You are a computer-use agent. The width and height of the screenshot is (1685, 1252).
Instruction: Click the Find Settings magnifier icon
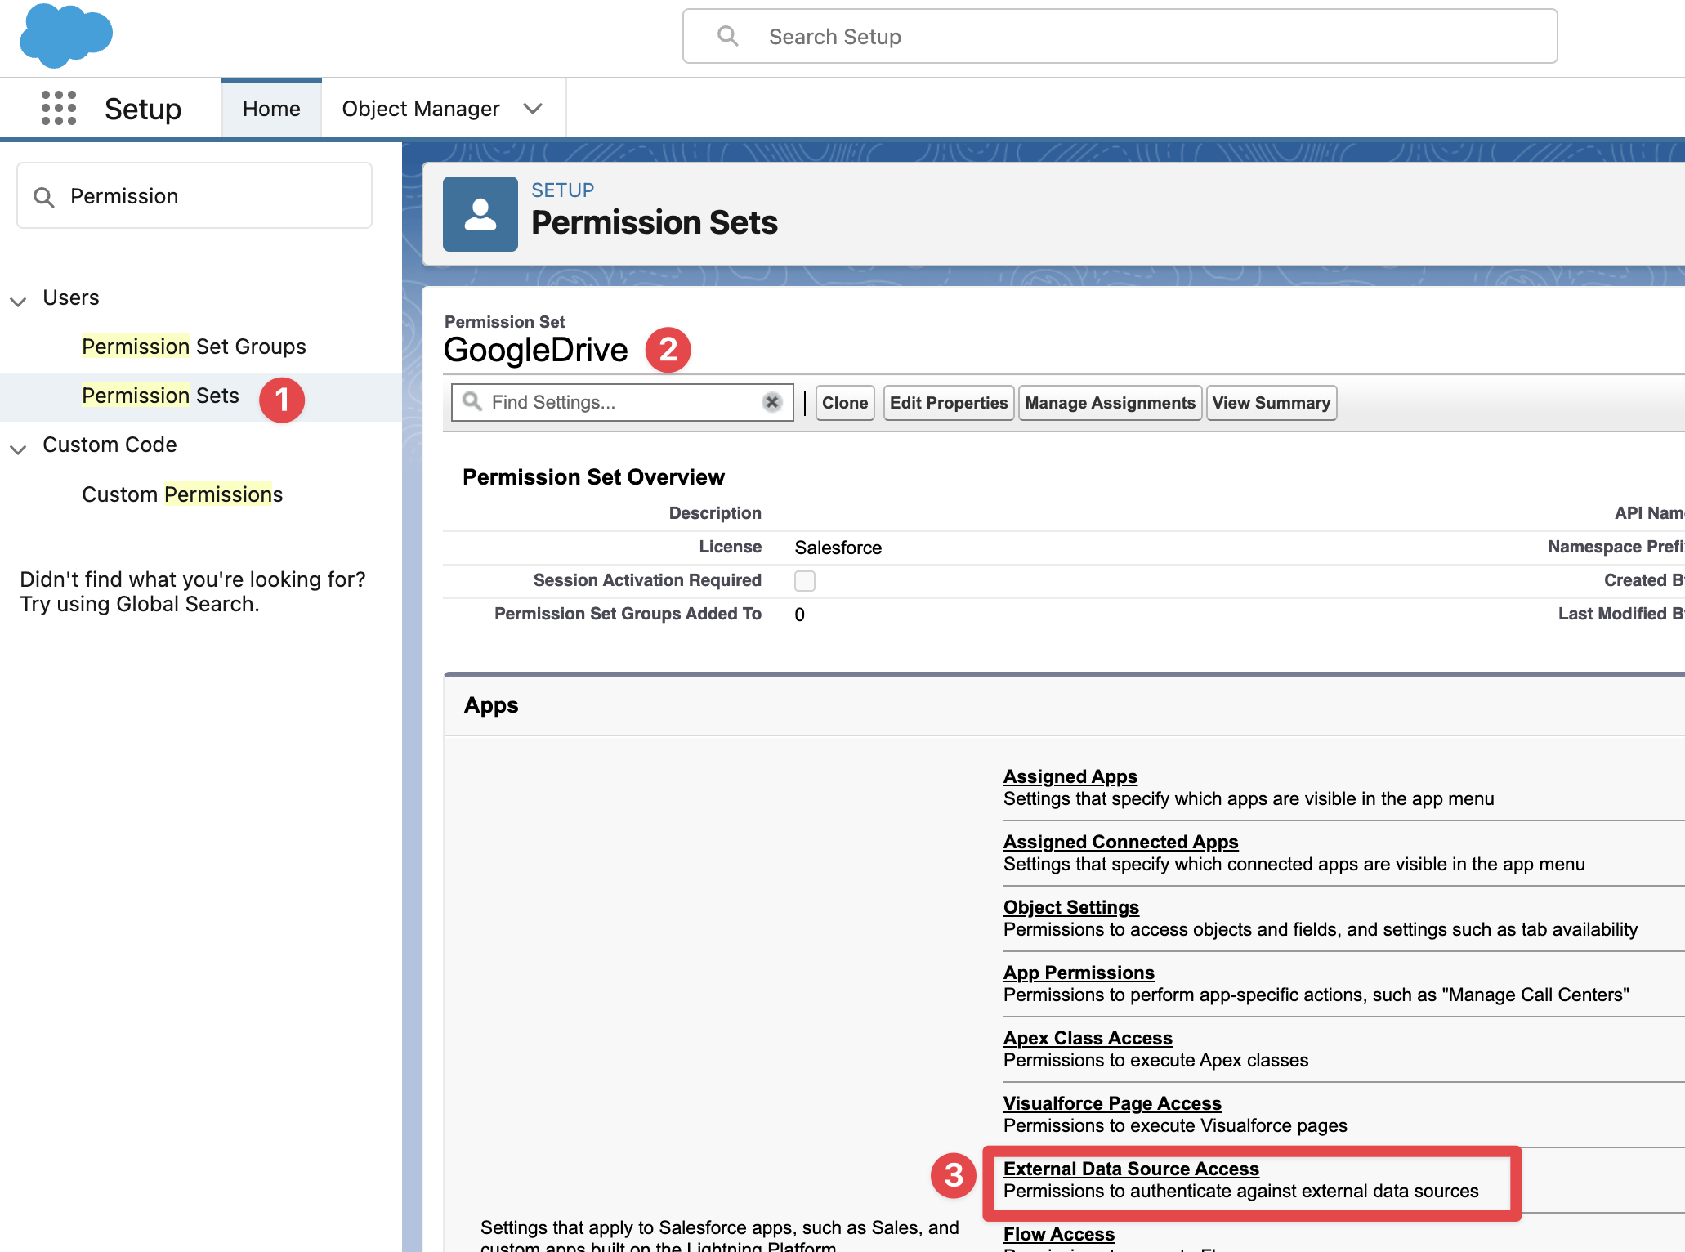pos(472,401)
